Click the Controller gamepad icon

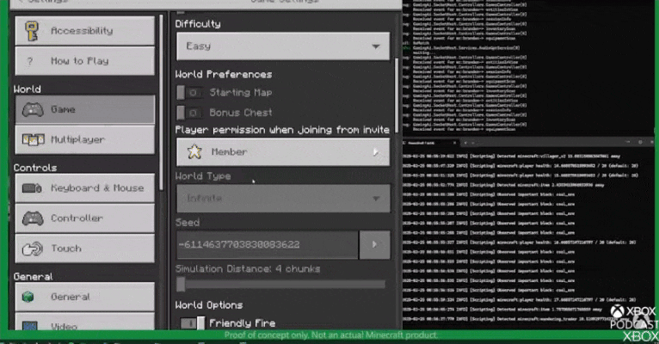pyautogui.click(x=33, y=218)
